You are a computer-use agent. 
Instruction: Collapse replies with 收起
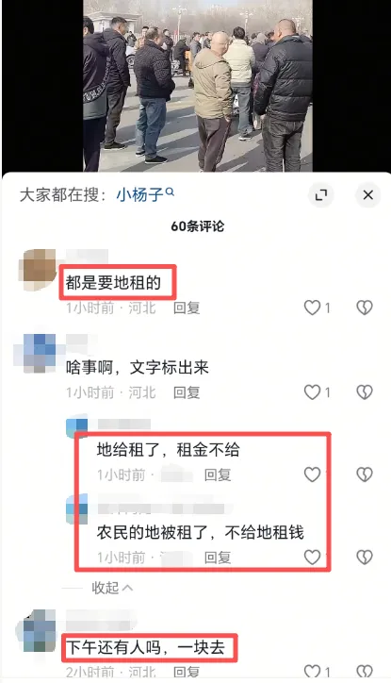coord(112,588)
